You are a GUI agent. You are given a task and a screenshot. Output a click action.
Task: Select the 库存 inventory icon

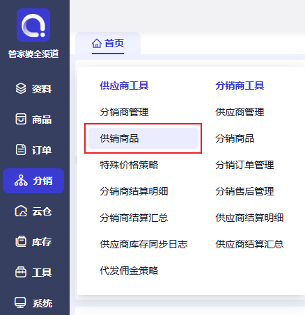click(21, 241)
